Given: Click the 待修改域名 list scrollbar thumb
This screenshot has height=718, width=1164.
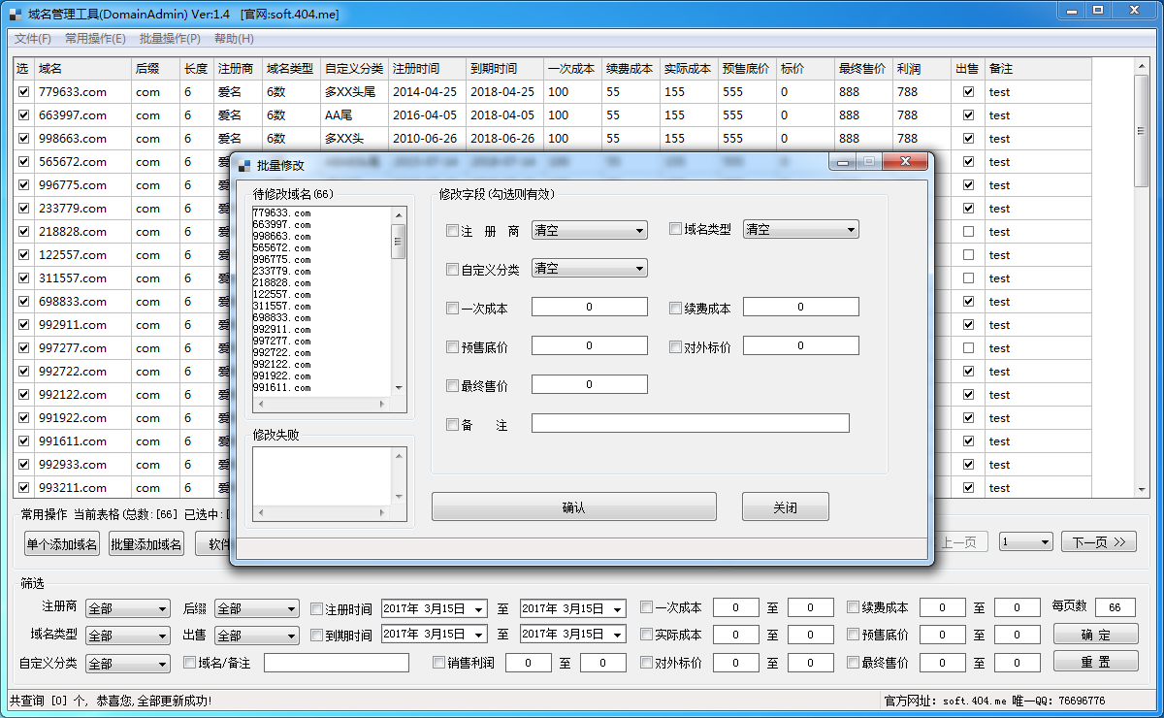Looking at the screenshot, I should (x=398, y=242).
